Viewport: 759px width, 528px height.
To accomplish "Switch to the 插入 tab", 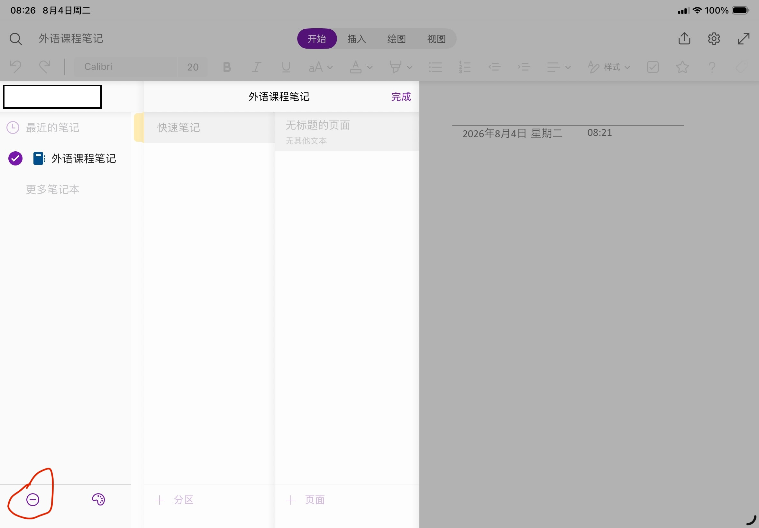I will coord(357,39).
